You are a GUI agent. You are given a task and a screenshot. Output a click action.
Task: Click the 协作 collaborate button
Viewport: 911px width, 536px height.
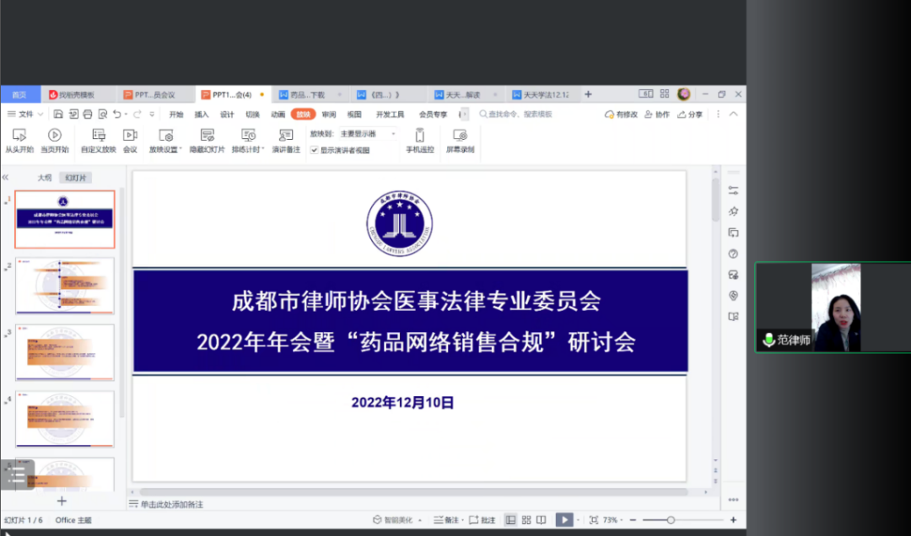click(x=657, y=115)
